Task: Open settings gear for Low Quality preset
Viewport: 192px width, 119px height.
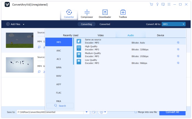Action: pos(178,63)
